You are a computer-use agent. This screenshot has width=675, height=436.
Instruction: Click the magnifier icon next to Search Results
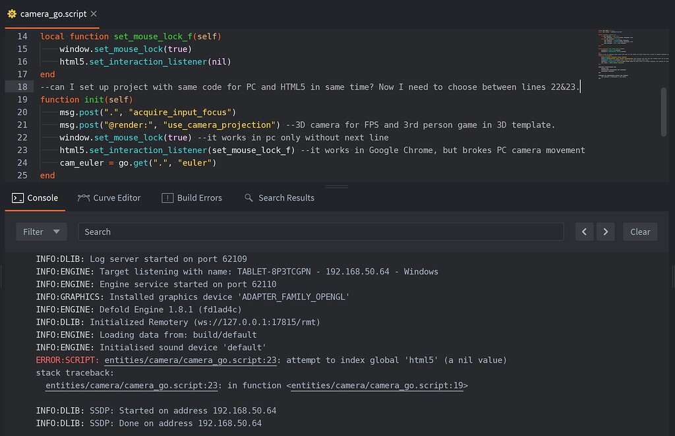[x=248, y=197]
